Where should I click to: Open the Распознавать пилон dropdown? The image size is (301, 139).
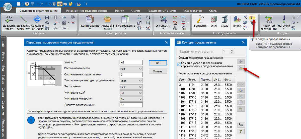tap(131, 68)
